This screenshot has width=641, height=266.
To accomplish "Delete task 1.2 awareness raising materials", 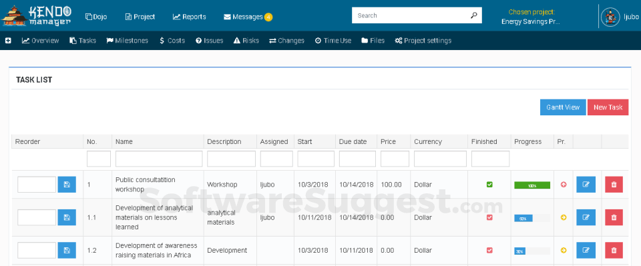I will 614,250.
